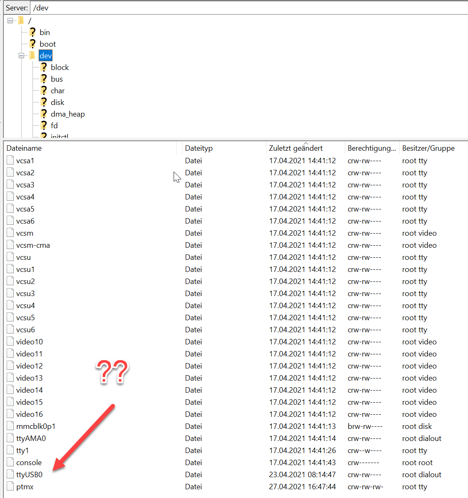Click the question-mark icon next to 'fd'
Image resolution: width=468 pixels, height=498 pixels.
(44, 125)
